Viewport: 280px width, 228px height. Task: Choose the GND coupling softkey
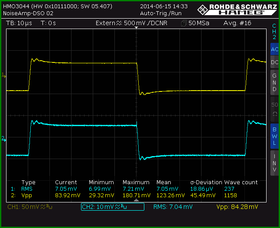tap(274, 82)
